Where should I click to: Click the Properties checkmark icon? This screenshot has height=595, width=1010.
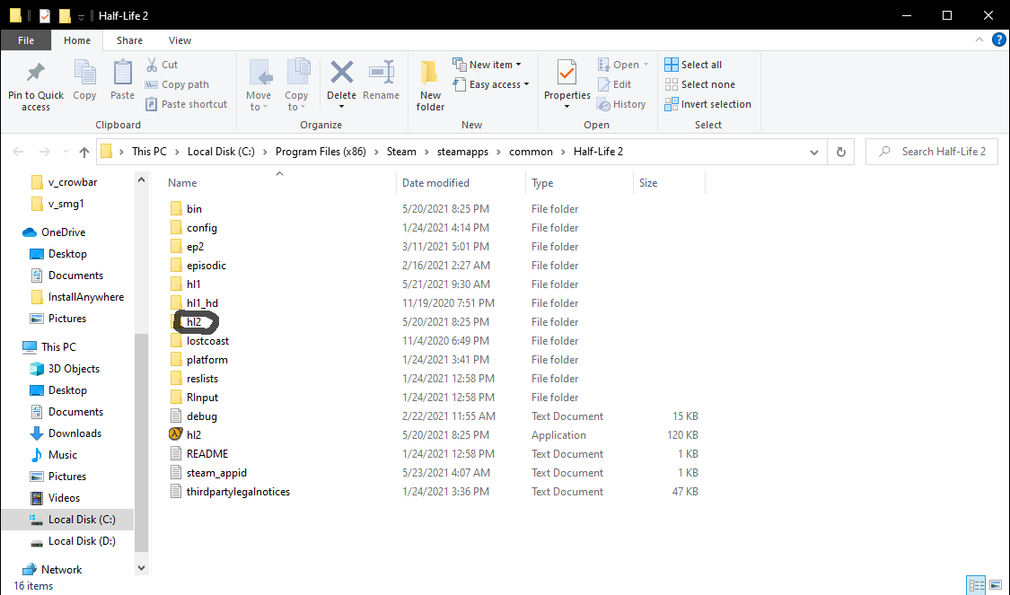click(566, 73)
